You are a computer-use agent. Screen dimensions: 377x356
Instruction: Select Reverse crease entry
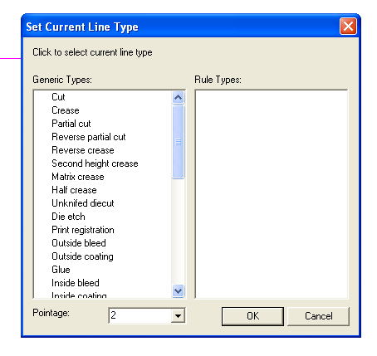(83, 150)
